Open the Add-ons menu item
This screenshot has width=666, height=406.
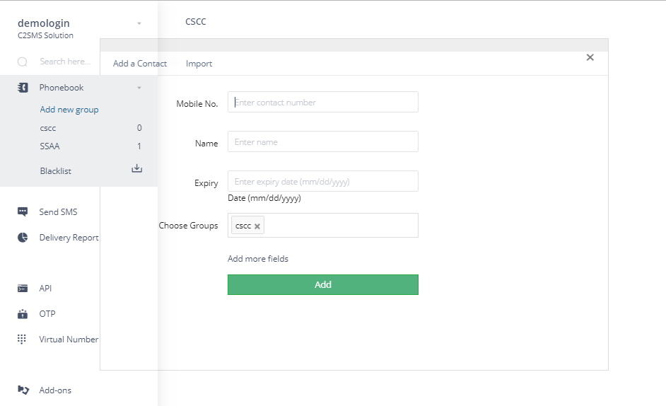point(55,390)
